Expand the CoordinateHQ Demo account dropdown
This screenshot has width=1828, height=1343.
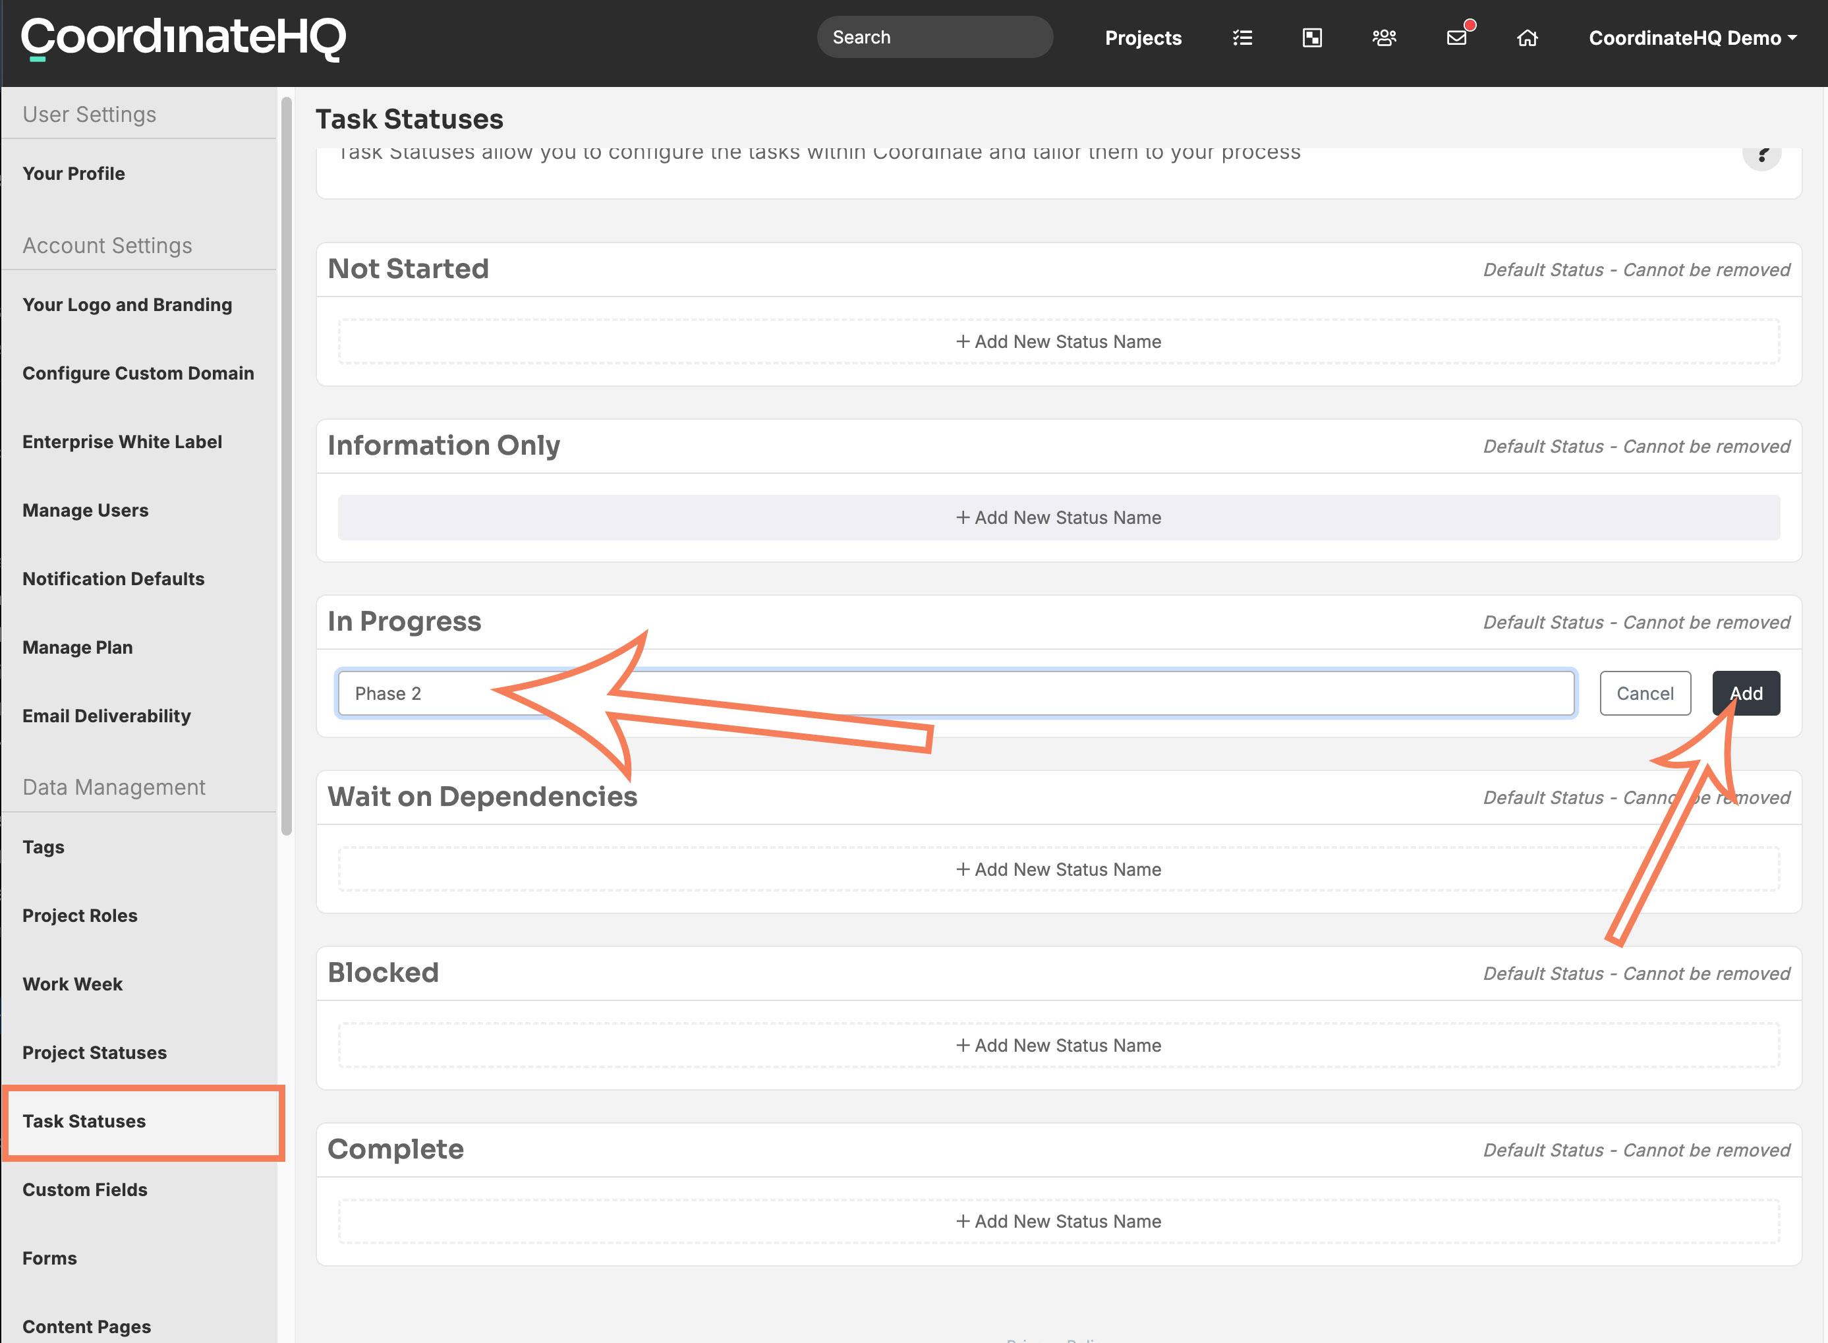1692,38
